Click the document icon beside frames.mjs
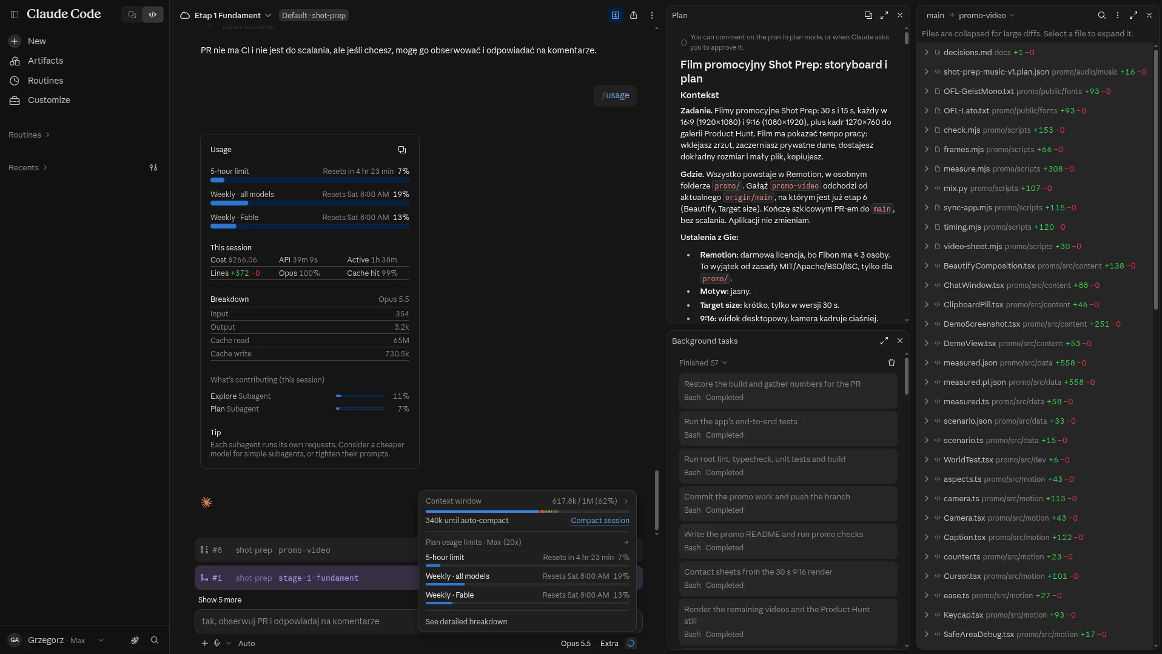Screen dimensions: 1162x654 (938, 150)
